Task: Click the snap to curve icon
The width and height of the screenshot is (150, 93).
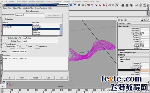Action: (x=92, y=5)
